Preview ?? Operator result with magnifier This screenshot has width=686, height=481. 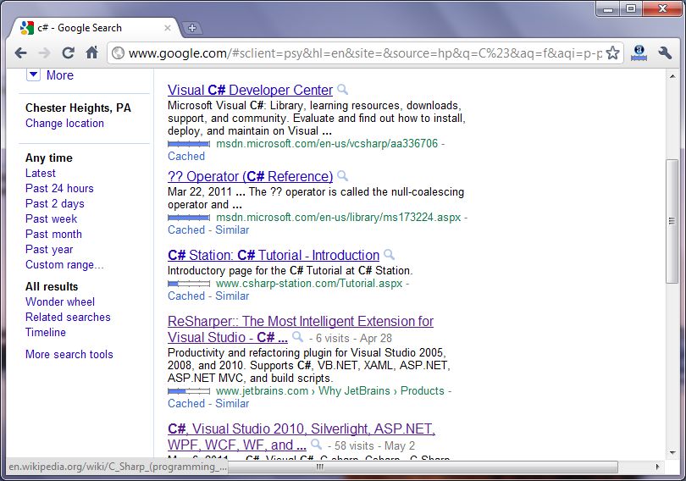coord(343,176)
